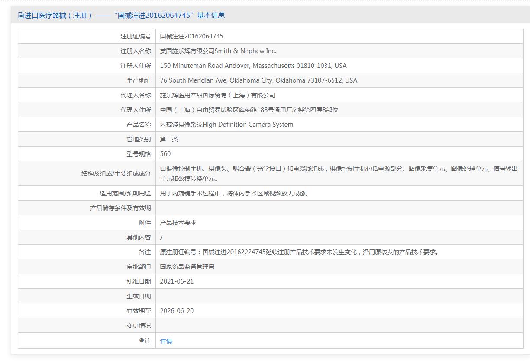This screenshot has width=530, height=361.
Task: Click the 型号规格 label
Action: tap(139, 154)
